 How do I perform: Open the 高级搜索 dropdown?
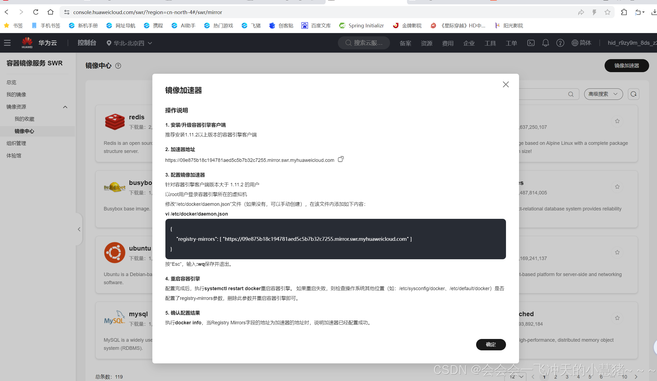pyautogui.click(x=603, y=94)
